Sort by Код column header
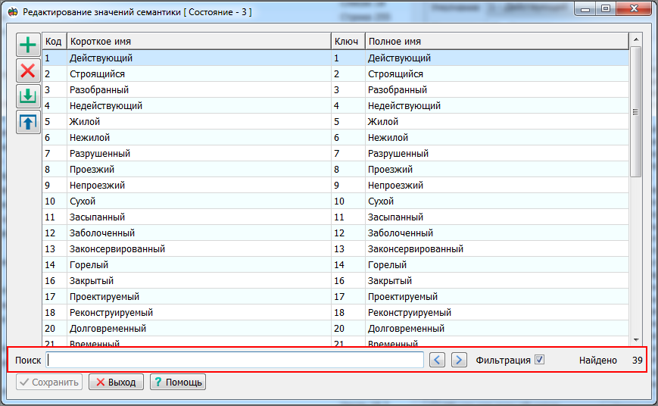The image size is (658, 406). 54,42
